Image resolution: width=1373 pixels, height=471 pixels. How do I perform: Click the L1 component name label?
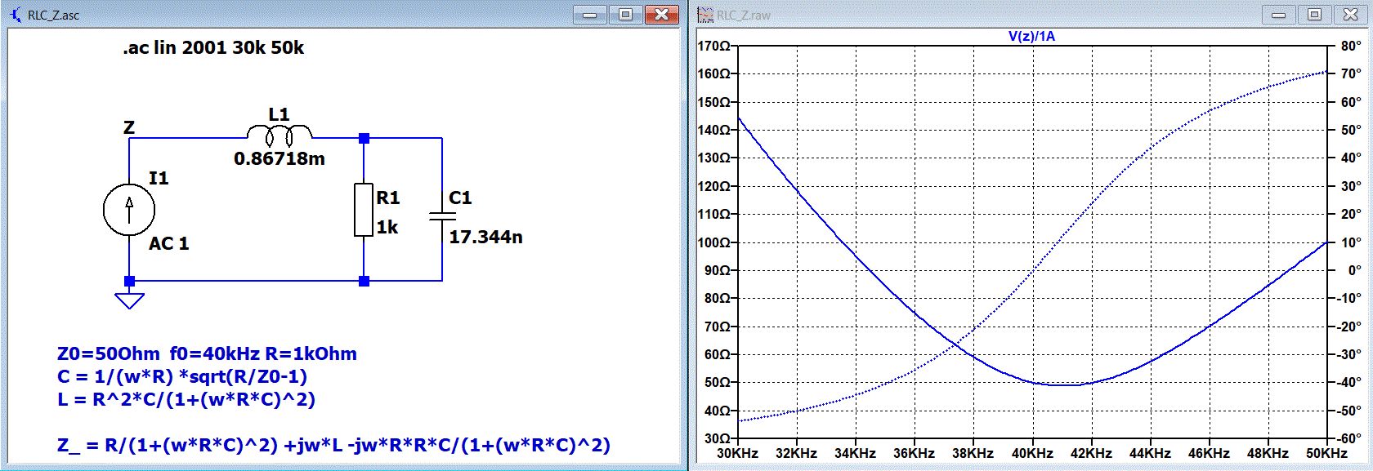(x=279, y=114)
